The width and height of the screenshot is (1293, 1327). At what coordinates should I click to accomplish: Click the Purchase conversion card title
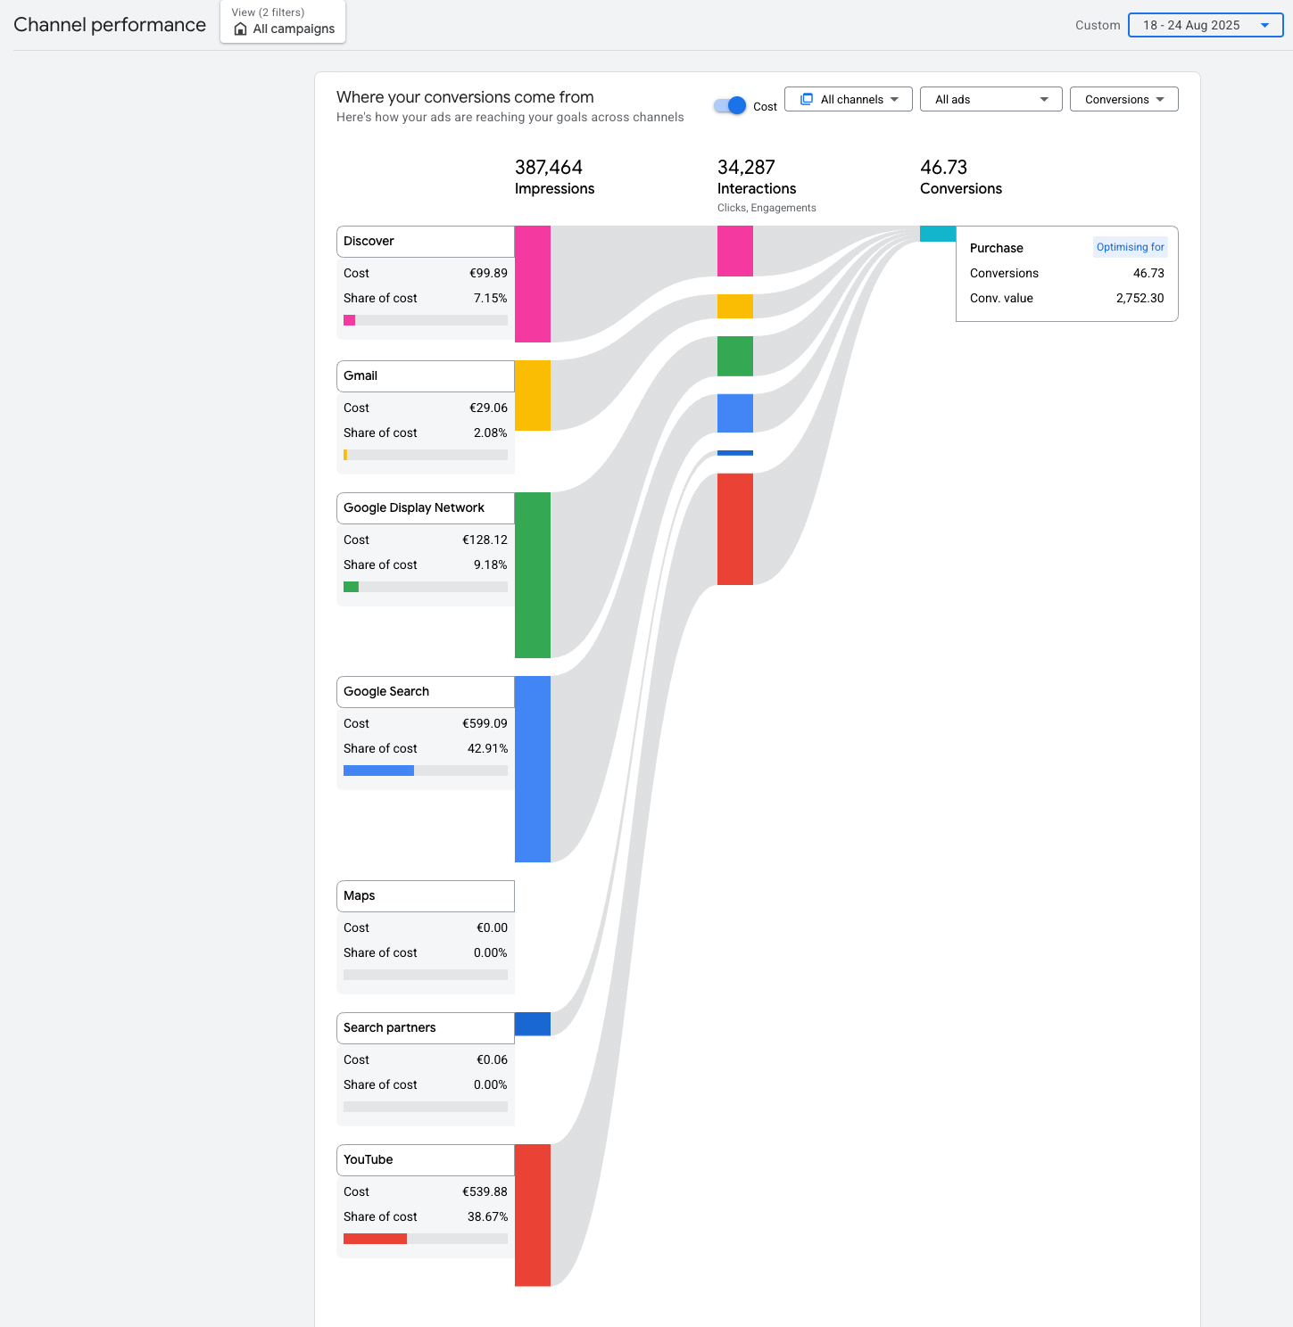pos(997,248)
